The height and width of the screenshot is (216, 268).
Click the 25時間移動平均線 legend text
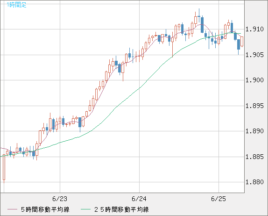[x=121, y=209]
